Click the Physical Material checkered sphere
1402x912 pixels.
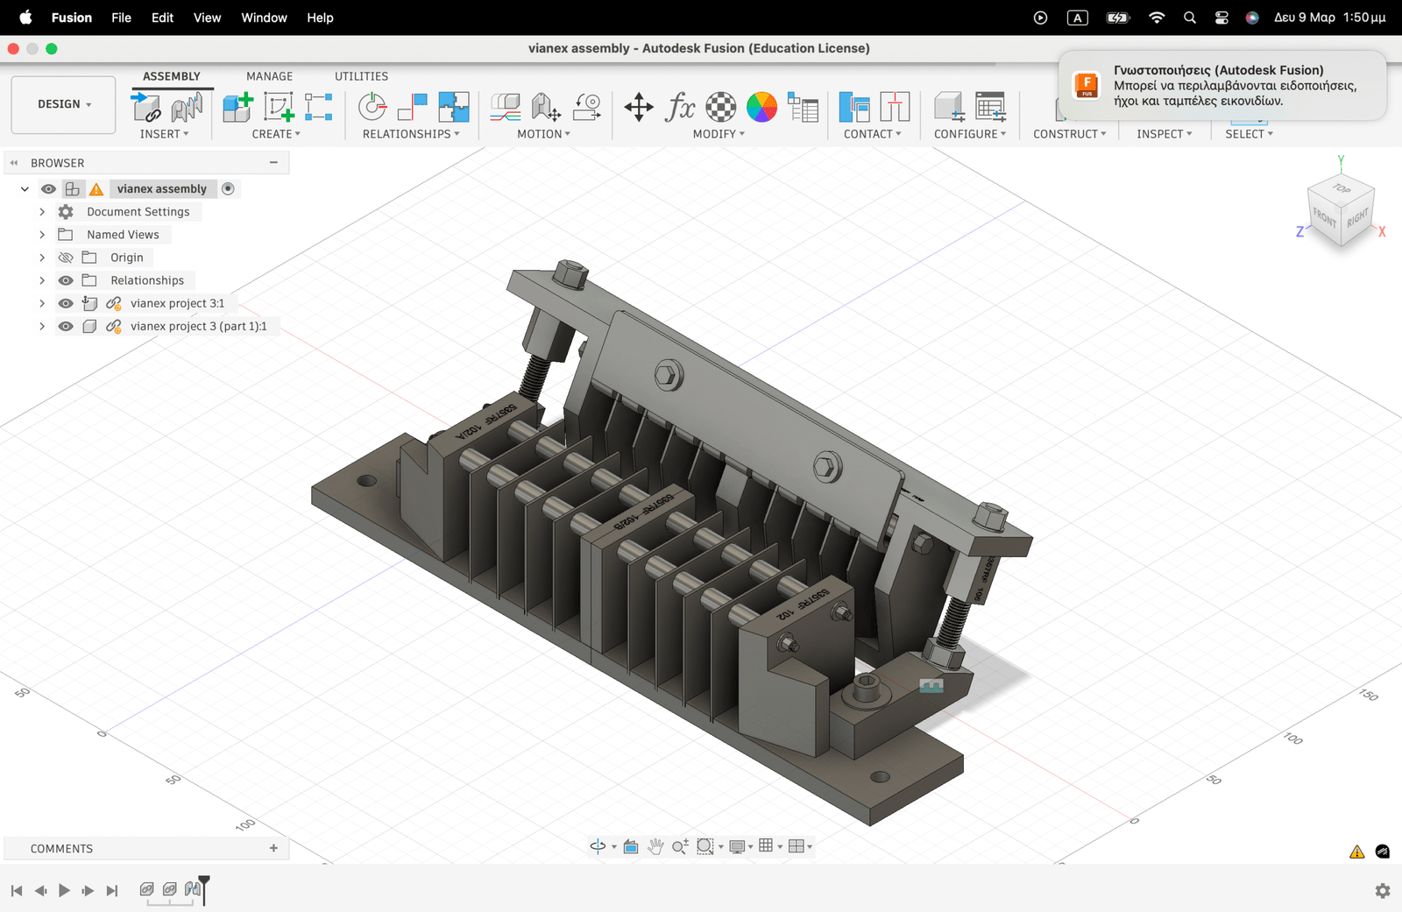(721, 108)
